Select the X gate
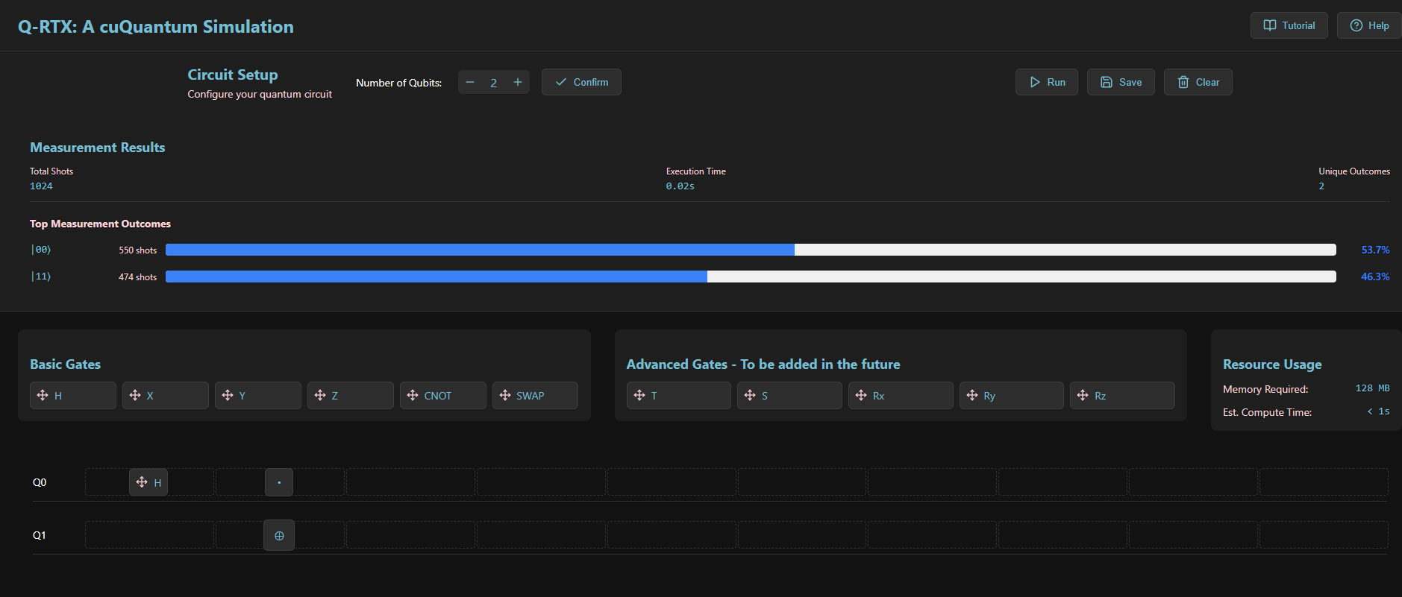1402x597 pixels. pyautogui.click(x=166, y=396)
